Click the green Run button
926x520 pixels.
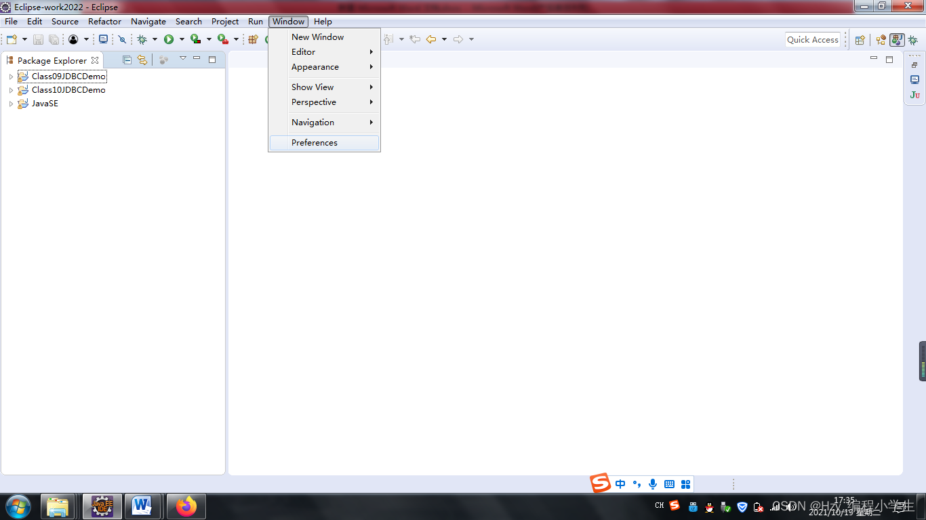pyautogui.click(x=169, y=39)
